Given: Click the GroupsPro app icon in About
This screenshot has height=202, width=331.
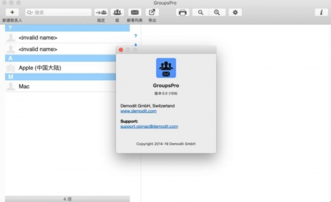Looking at the screenshot, I should coord(166,68).
